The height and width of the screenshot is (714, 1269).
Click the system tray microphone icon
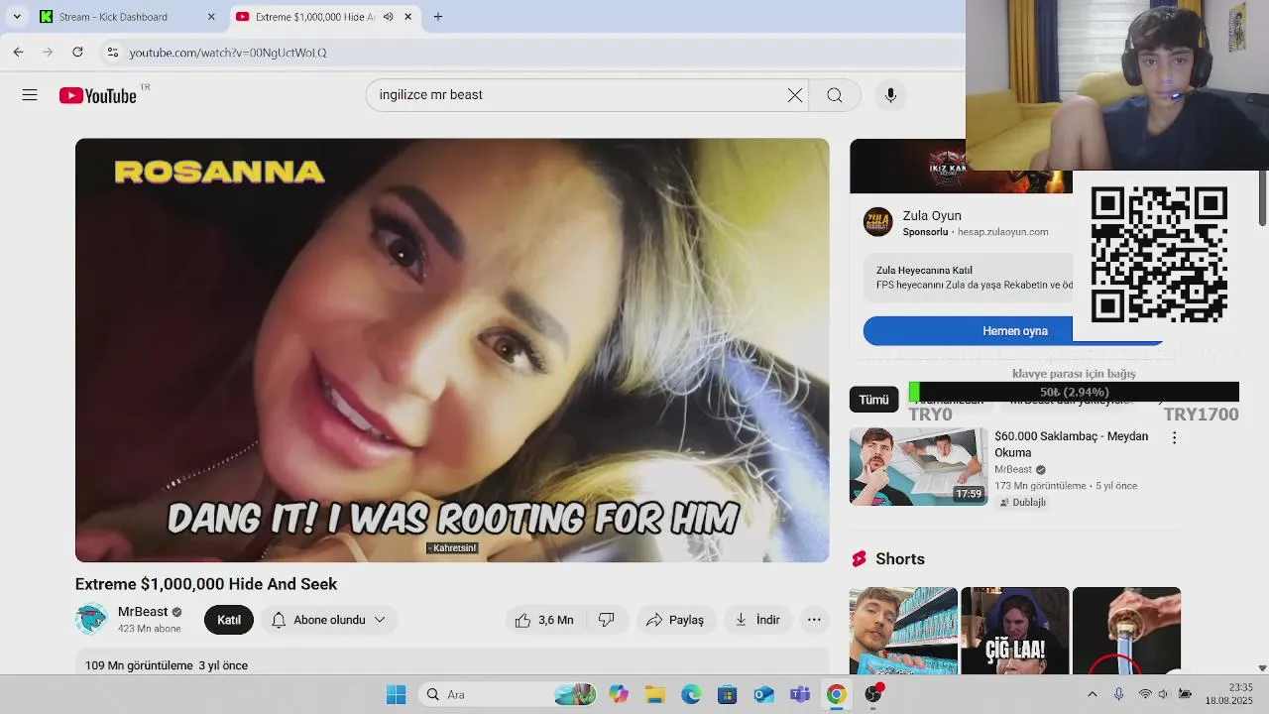(x=1118, y=694)
